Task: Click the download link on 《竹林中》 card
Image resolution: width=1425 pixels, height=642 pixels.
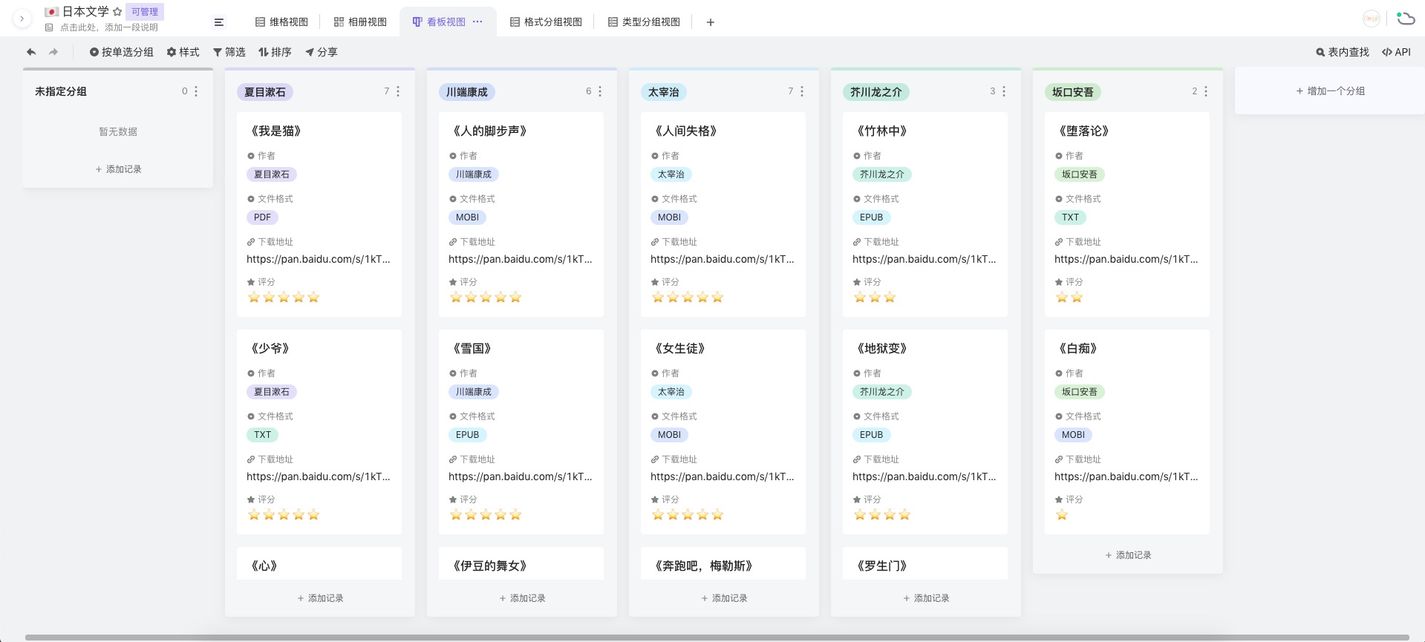Action: pos(924,259)
